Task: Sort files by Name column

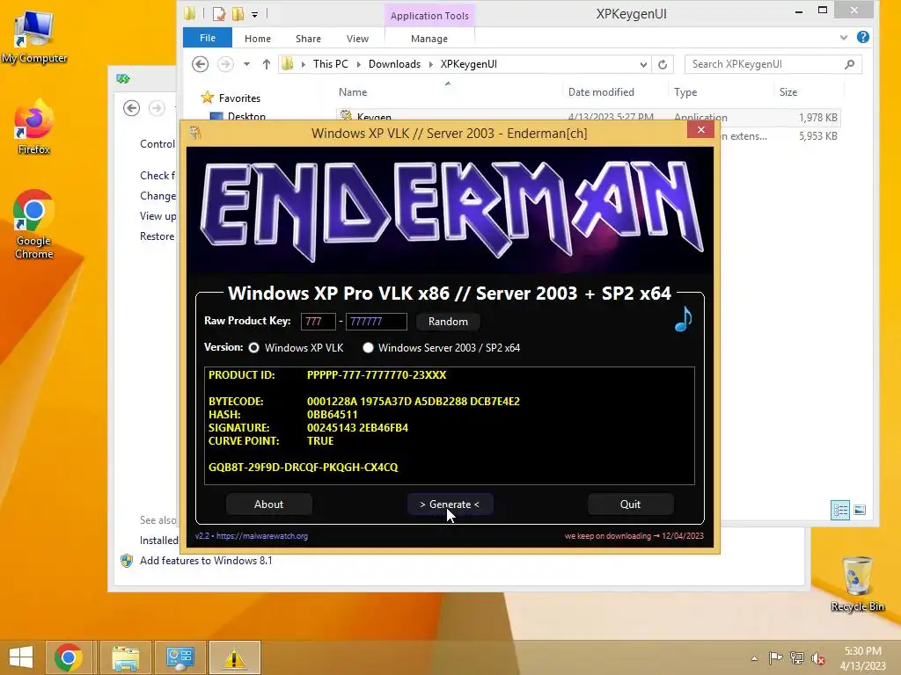Action: (x=353, y=91)
